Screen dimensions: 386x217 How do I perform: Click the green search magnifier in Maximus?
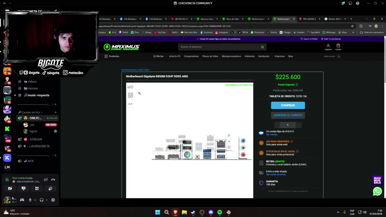[x=262, y=47]
